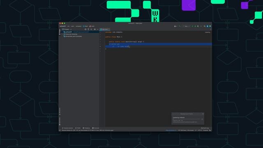Click the tool windows quick-access icon at bottom-left
This screenshot has height=148, width=263.
[x=60, y=130]
